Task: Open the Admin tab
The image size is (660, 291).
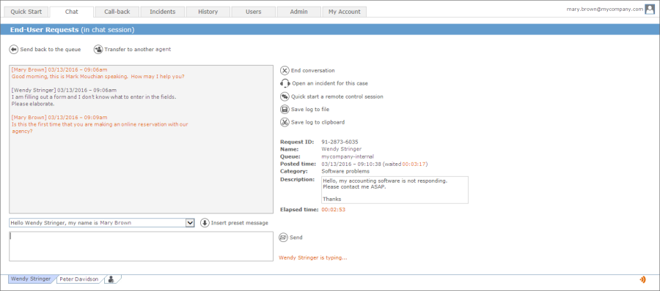Action: click(x=299, y=12)
